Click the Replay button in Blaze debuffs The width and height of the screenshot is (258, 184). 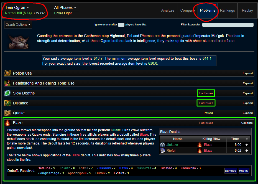[x=244, y=171]
